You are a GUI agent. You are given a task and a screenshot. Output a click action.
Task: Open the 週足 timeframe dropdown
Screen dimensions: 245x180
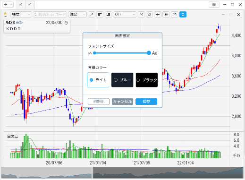pyautogui.click(x=77, y=15)
